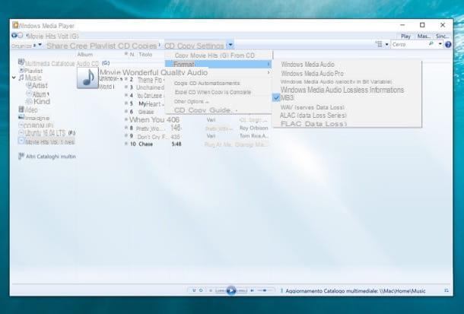Toggle the checkbox for track 9
Image resolution: width=464 pixels, height=314 pixels.
coord(126,135)
